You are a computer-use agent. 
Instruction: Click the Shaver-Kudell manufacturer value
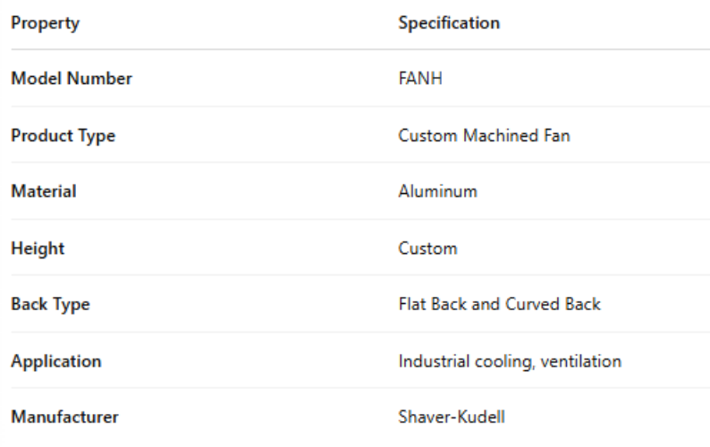pyautogui.click(x=445, y=418)
